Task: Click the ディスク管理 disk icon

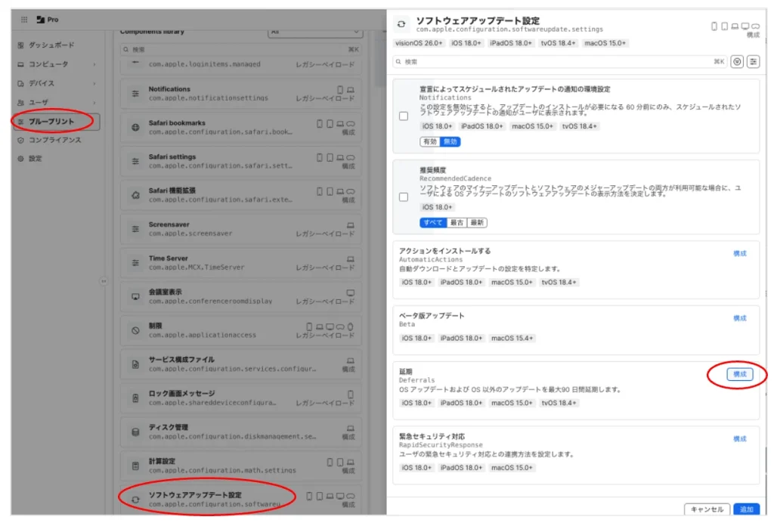Action: (135, 432)
